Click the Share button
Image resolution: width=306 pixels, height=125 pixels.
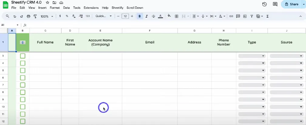click(292, 4)
